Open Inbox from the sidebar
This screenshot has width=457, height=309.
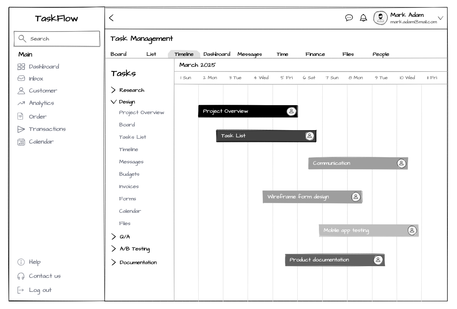tap(36, 78)
